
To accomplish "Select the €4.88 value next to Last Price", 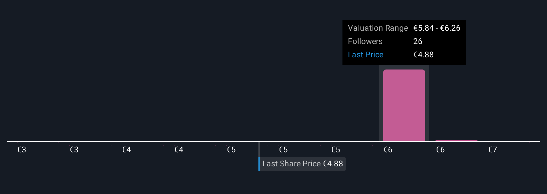I will point(423,55).
